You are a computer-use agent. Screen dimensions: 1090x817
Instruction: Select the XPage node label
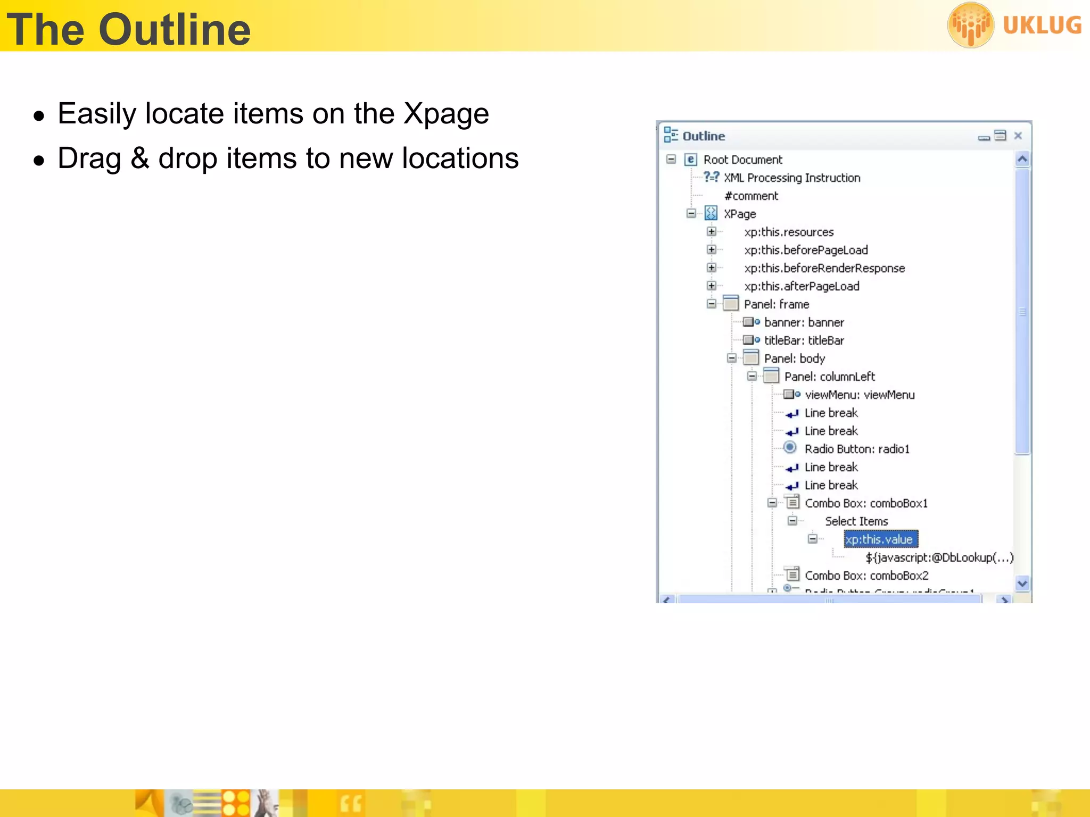(740, 214)
